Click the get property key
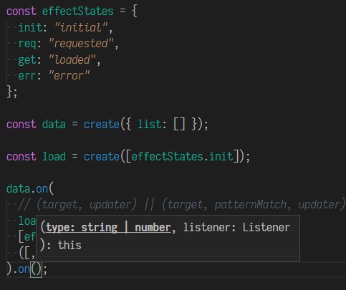 (x=27, y=59)
